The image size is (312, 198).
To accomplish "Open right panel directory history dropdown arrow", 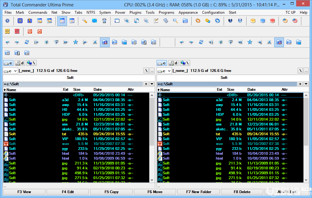I will tap(306, 84).
